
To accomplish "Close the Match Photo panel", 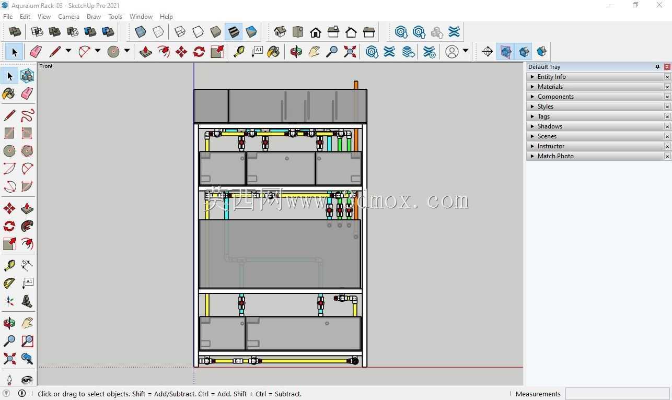I will tap(667, 156).
